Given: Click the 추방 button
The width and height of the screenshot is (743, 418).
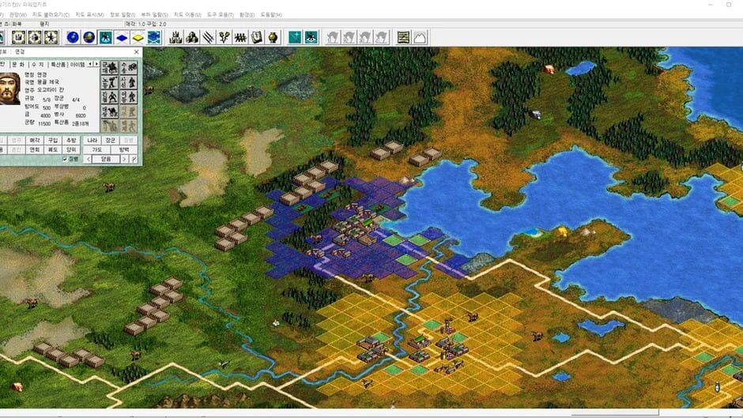Looking at the screenshot, I should (x=71, y=141).
